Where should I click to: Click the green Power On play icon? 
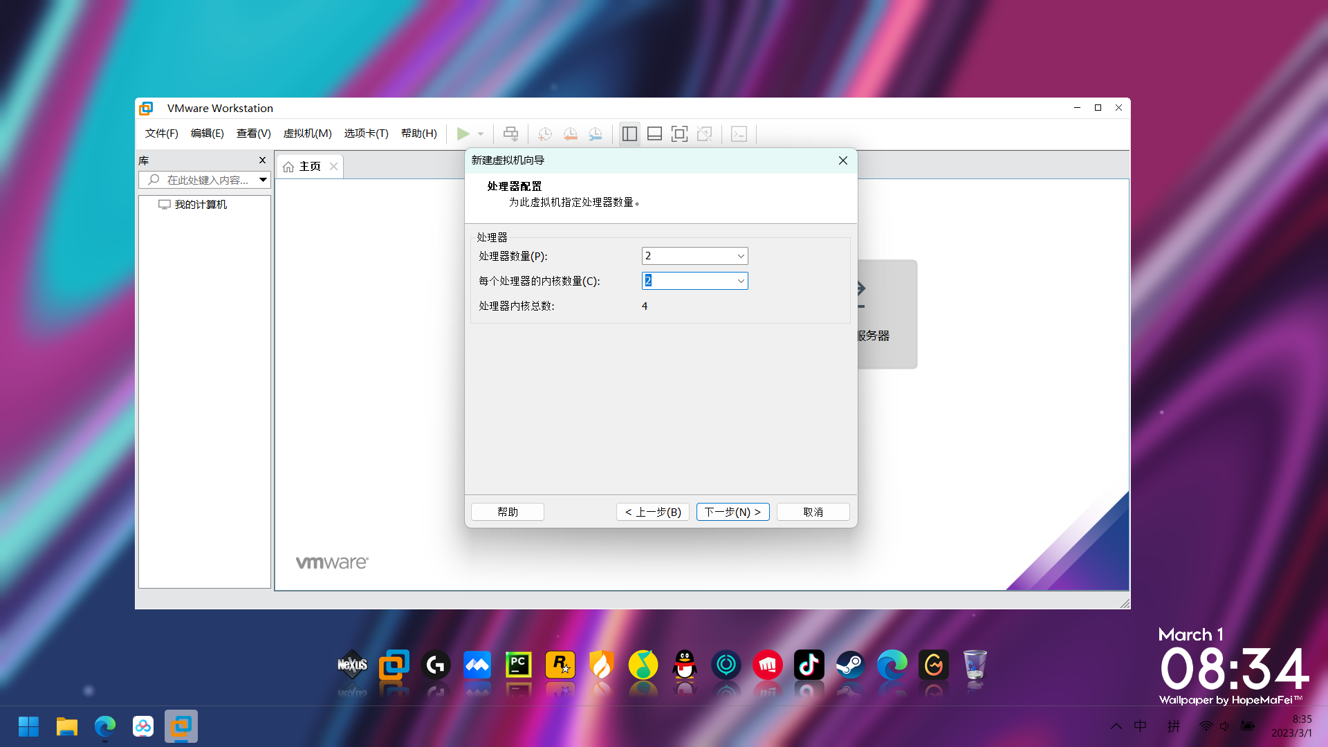pyautogui.click(x=463, y=133)
